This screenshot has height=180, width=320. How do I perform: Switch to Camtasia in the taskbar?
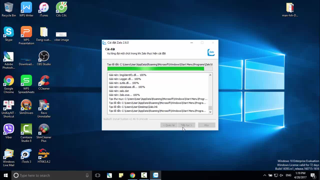click(144, 175)
